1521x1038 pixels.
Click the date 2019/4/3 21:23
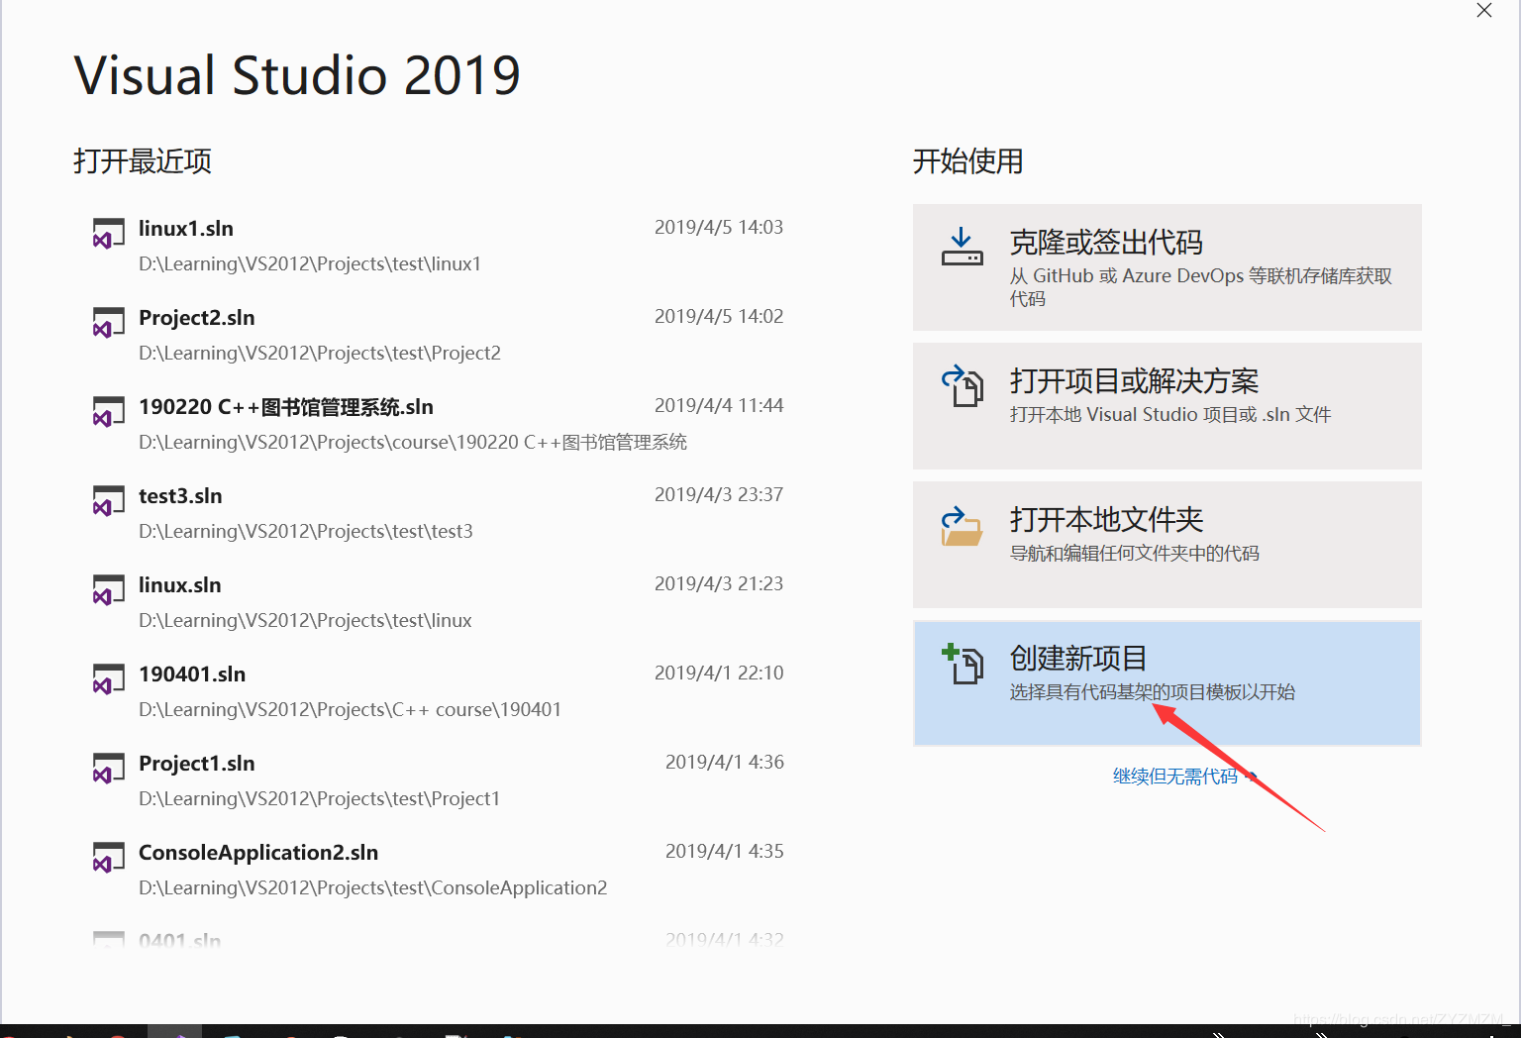719,584
